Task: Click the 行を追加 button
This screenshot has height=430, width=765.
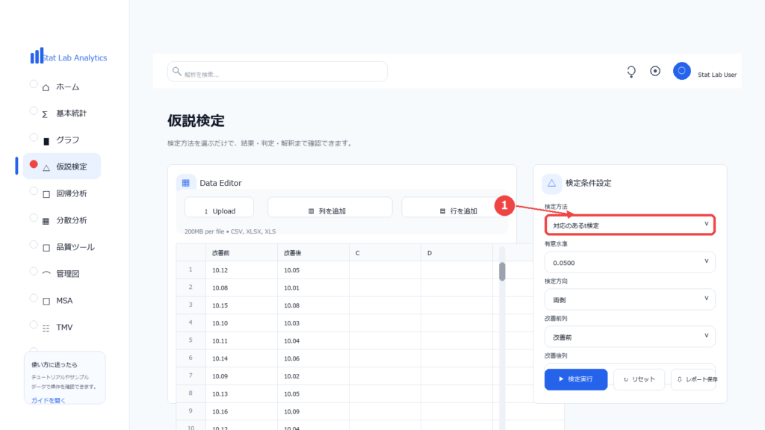Action: pyautogui.click(x=453, y=208)
